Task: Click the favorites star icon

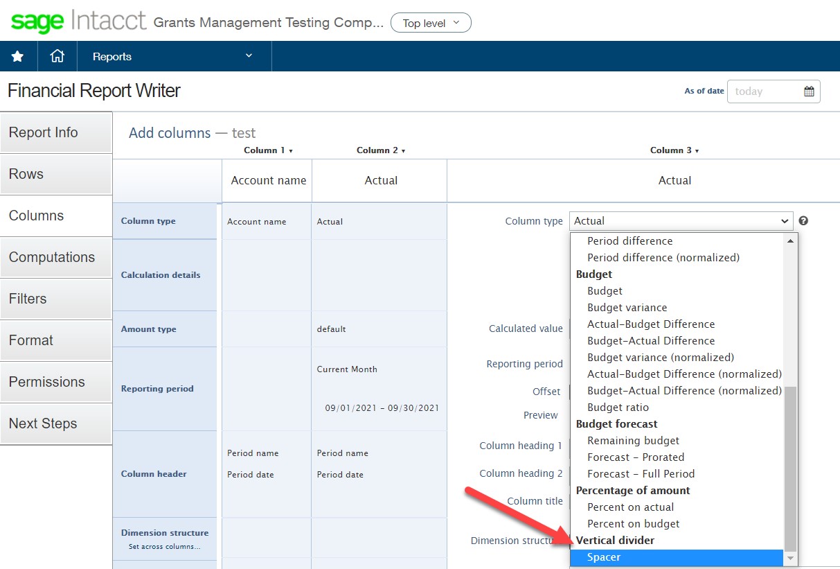Action: (x=17, y=57)
